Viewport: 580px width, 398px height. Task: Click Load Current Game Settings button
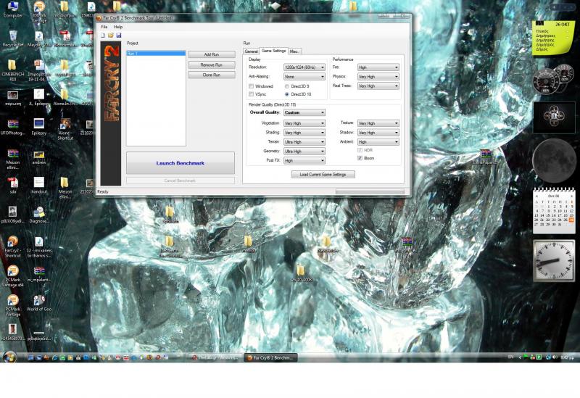click(323, 174)
